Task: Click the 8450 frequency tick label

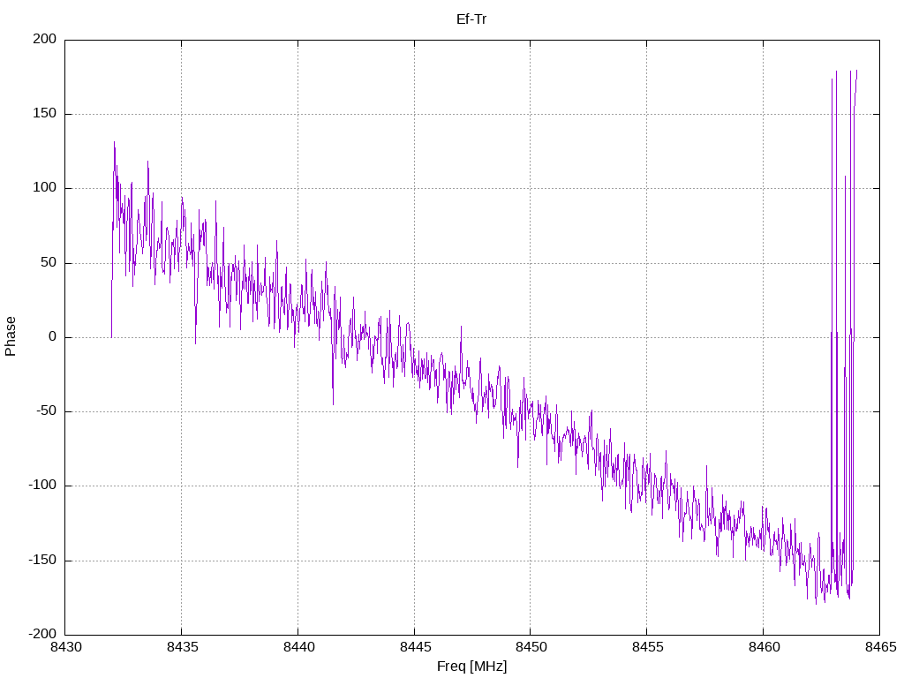Action: coord(531,647)
